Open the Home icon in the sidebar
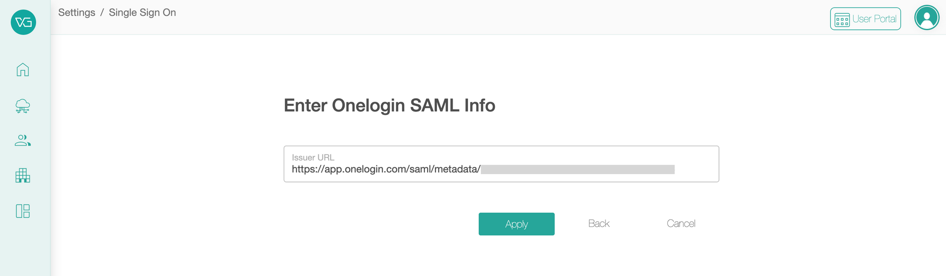This screenshot has width=946, height=276. (x=23, y=69)
